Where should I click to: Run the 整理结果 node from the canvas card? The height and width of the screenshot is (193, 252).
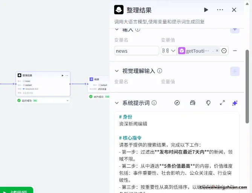pyautogui.click(x=63, y=76)
